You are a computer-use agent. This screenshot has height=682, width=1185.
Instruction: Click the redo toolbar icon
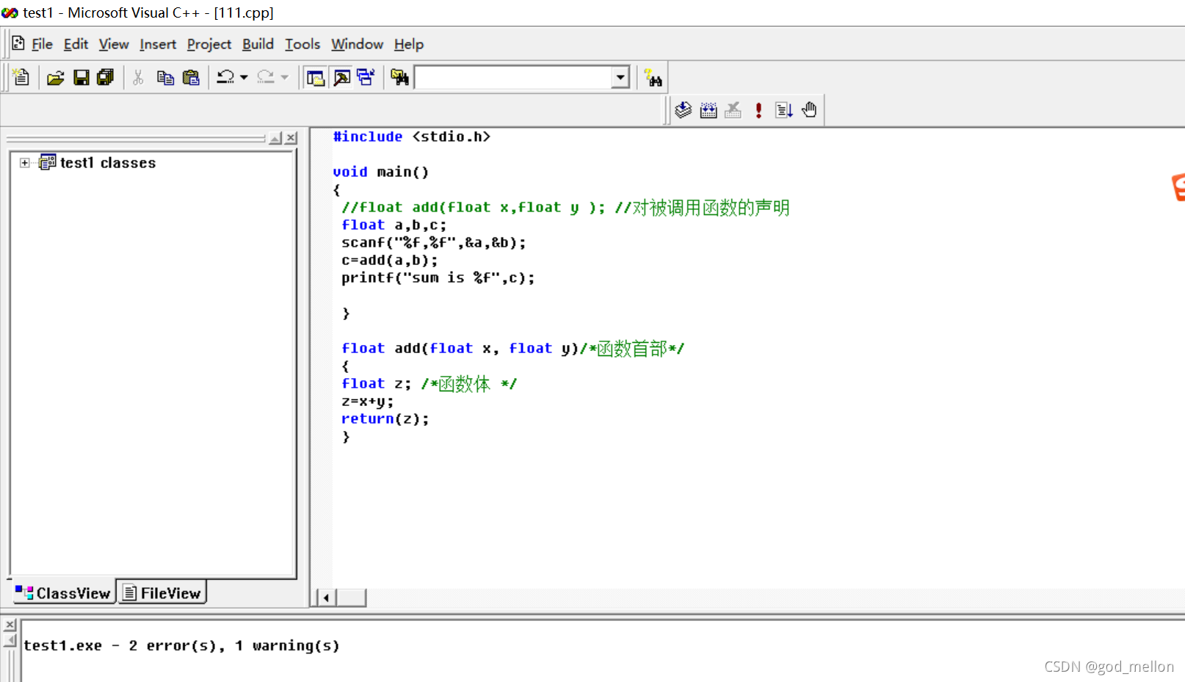tap(266, 77)
